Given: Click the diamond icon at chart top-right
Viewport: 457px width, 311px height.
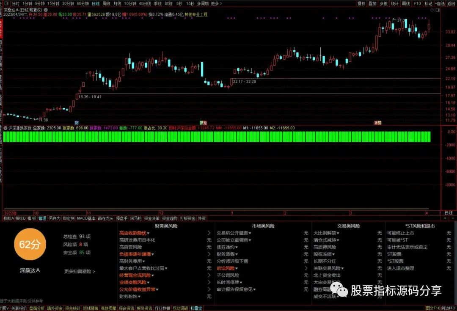Looking at the screenshot, I should [432, 10].
